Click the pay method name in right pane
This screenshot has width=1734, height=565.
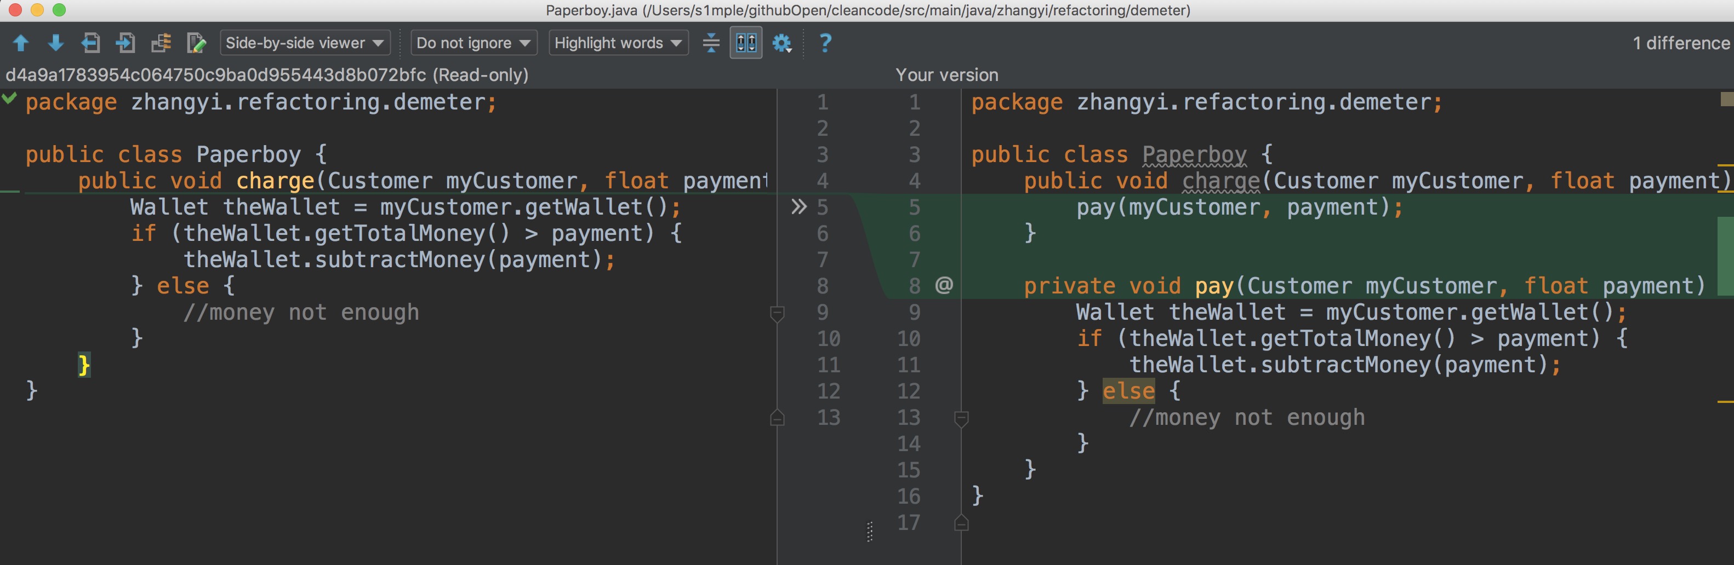[x=1214, y=286]
